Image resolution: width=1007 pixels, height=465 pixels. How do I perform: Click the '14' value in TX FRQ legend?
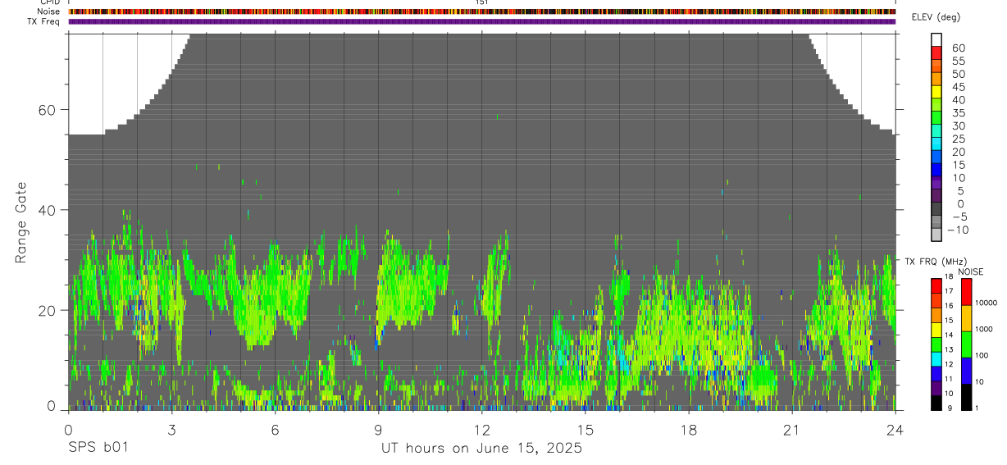pyautogui.click(x=947, y=335)
